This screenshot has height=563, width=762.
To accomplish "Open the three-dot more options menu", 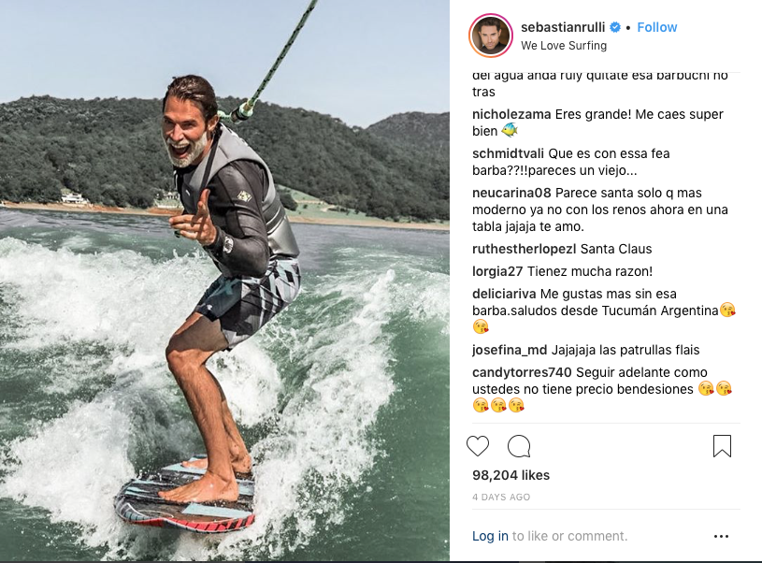I will [721, 536].
